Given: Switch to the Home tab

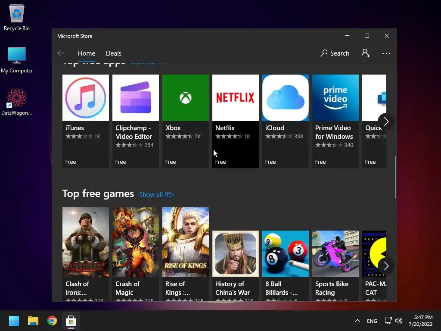Looking at the screenshot, I should pos(87,53).
